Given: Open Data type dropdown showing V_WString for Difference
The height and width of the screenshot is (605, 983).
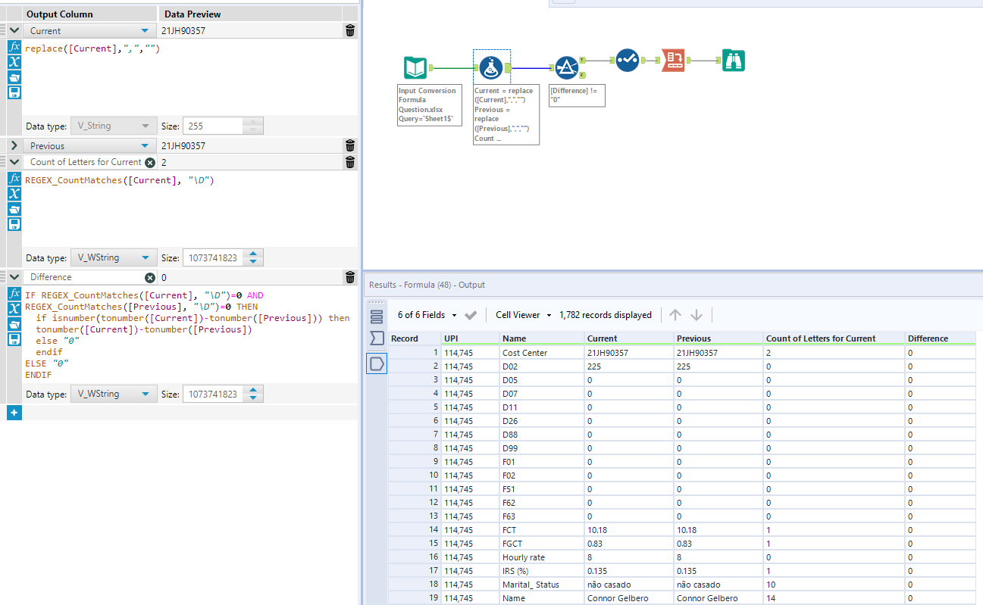Looking at the screenshot, I should click(x=114, y=394).
